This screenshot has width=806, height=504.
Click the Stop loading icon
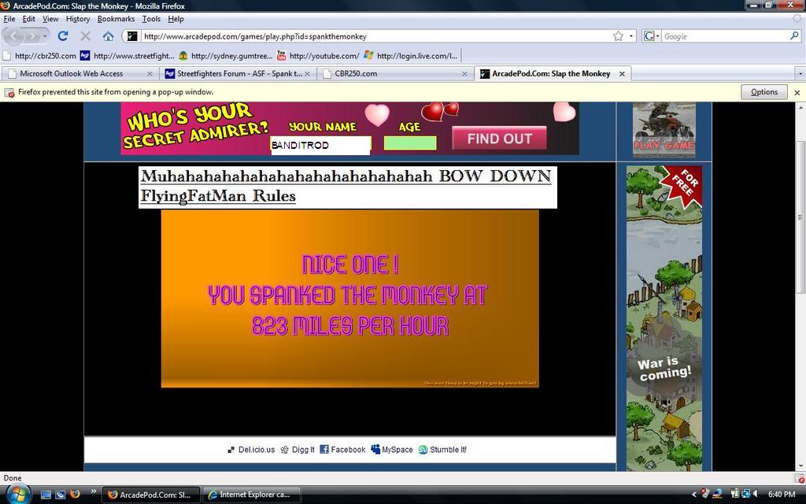[x=86, y=36]
